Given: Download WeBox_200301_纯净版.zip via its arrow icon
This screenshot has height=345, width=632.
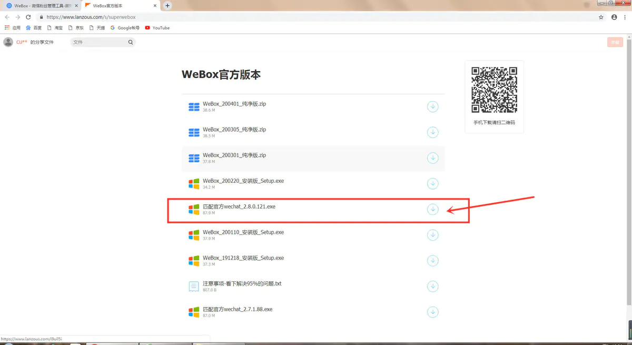Looking at the screenshot, I should coord(432,158).
